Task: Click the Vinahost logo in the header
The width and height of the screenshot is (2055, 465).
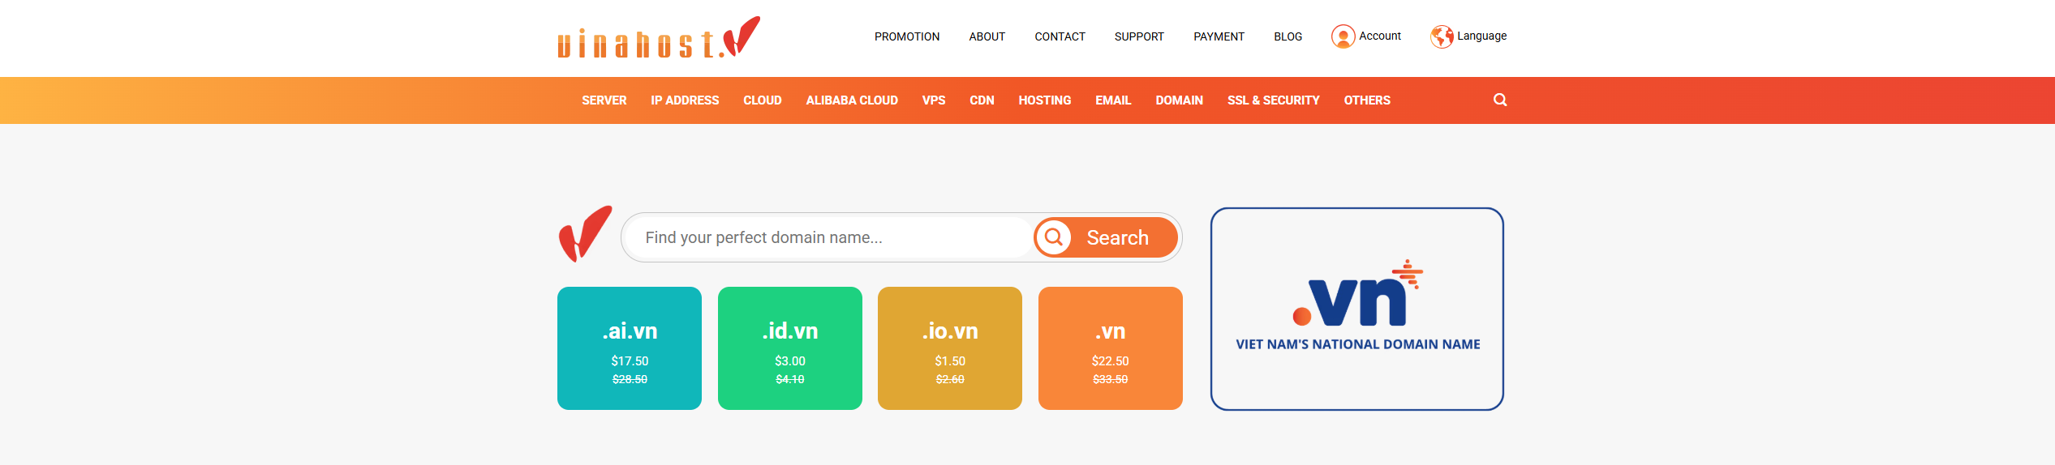Action: click(659, 37)
